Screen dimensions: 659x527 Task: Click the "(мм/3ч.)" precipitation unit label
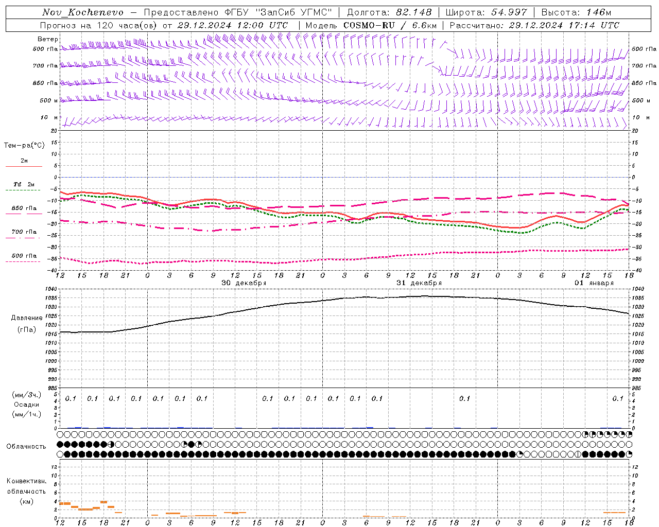[x=27, y=395]
